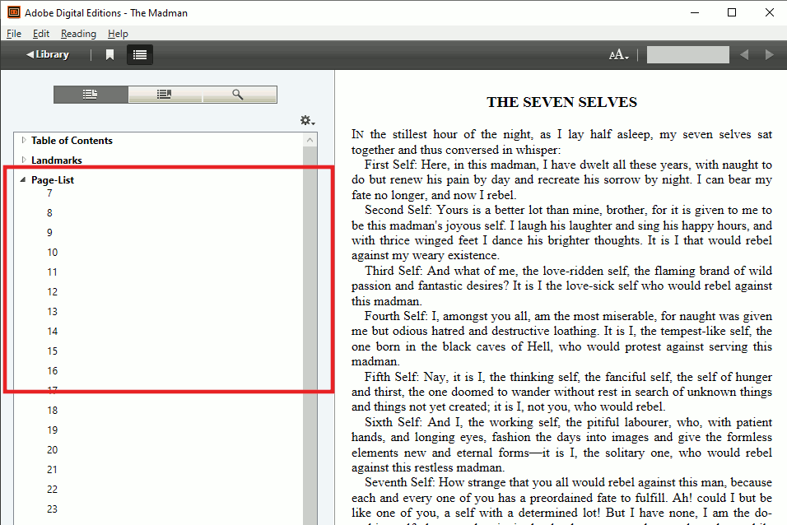Click the words 'Seventh Self' in text
Screen dimensions: 787x525
click(399, 482)
